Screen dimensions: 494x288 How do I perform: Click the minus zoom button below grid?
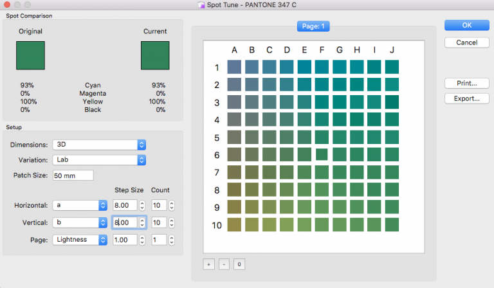click(x=223, y=264)
